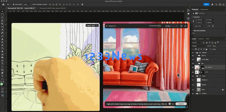Toggle the Auto checkbox beside Generate

coord(170,104)
